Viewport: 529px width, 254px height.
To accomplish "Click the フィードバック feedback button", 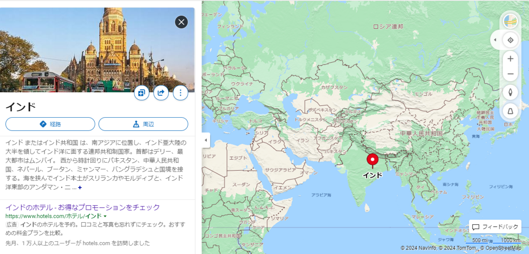I will (495, 227).
